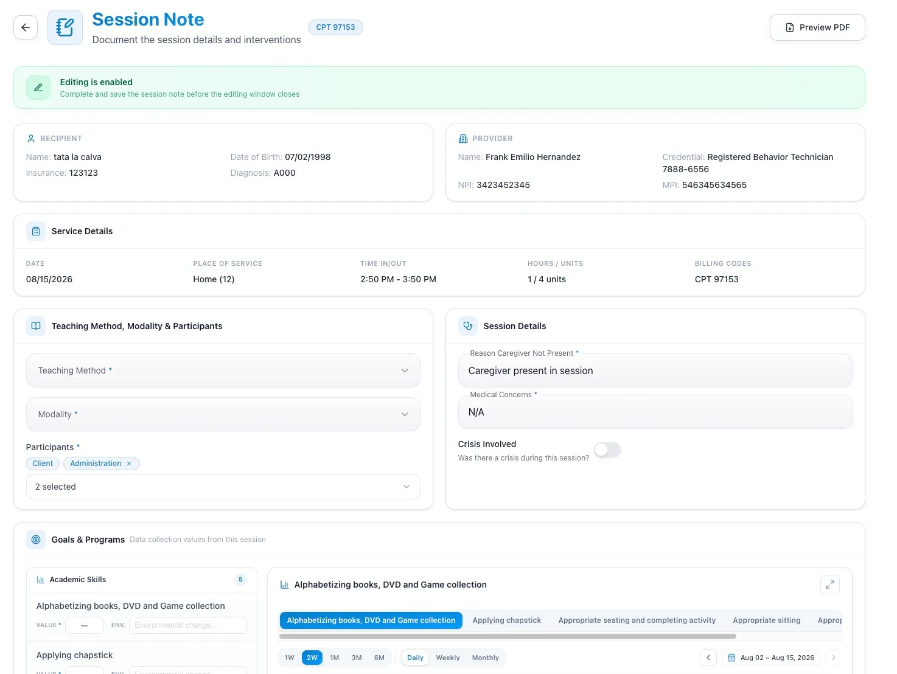Remove the Administration participant tag
Image resolution: width=897 pixels, height=674 pixels.
tap(129, 464)
